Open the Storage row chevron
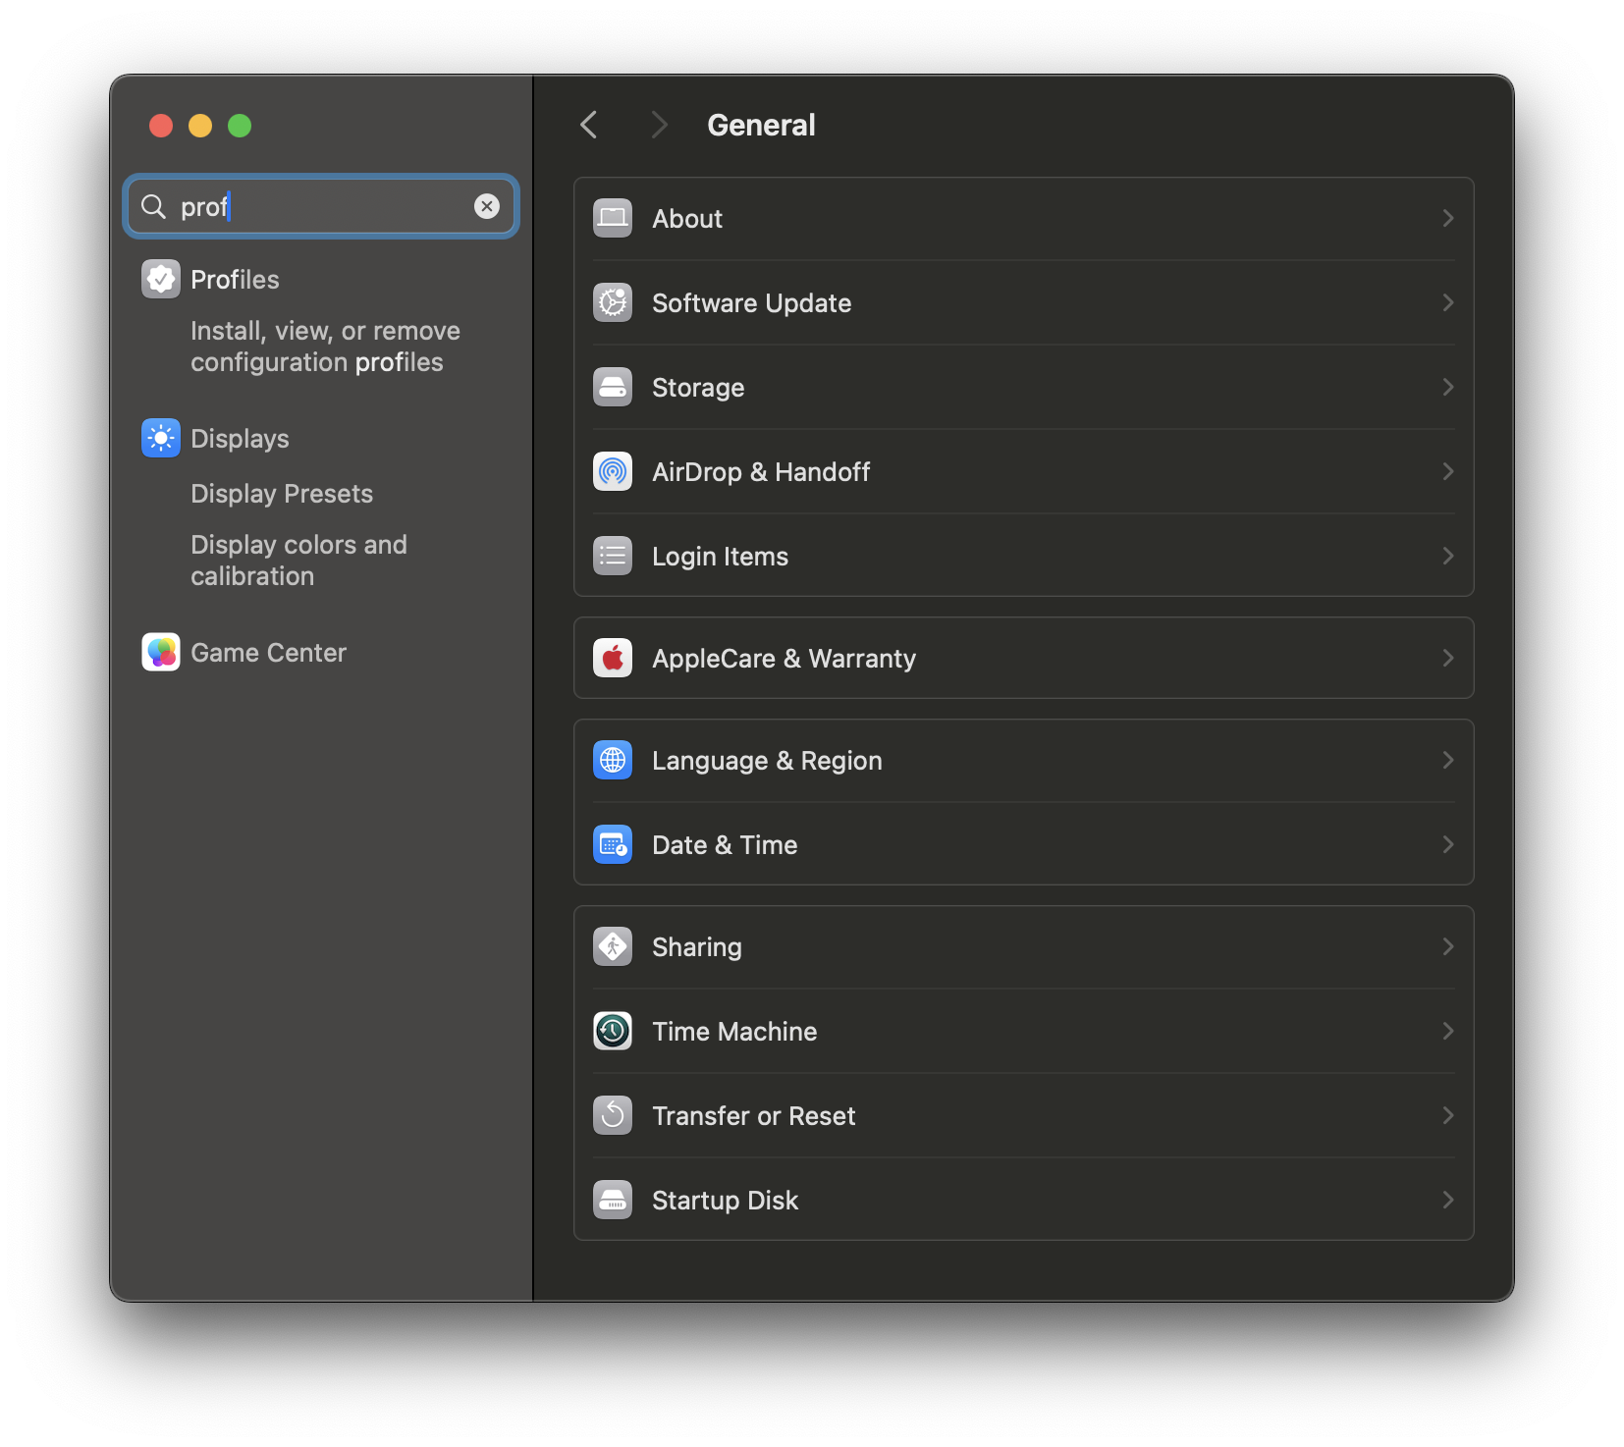 (x=1448, y=387)
